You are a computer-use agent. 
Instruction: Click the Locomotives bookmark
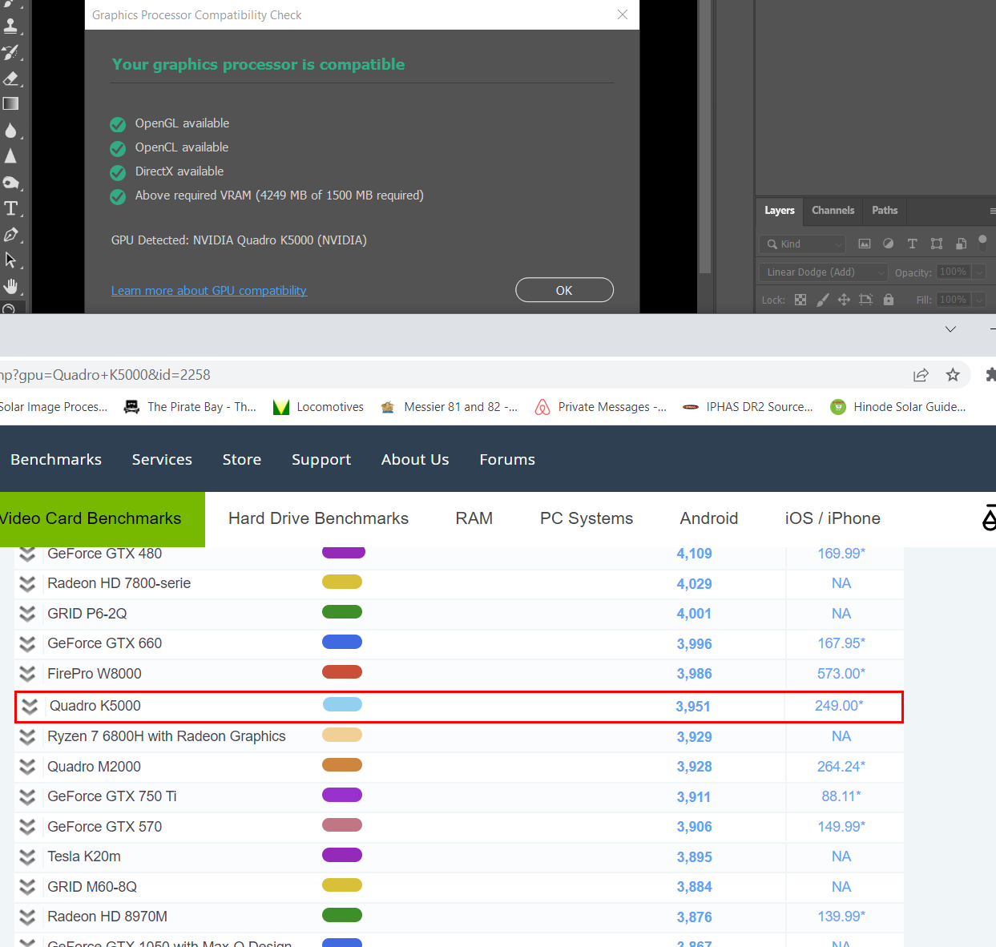point(318,406)
